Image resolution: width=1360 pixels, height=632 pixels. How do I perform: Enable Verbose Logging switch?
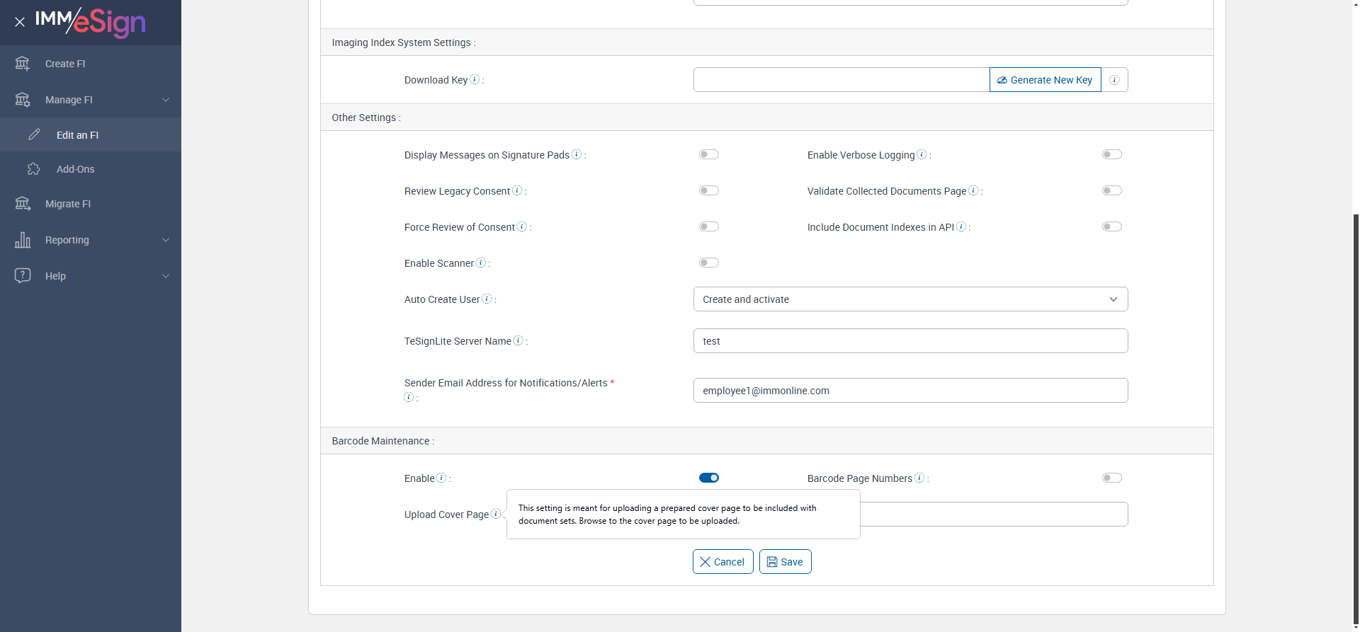coord(1111,154)
